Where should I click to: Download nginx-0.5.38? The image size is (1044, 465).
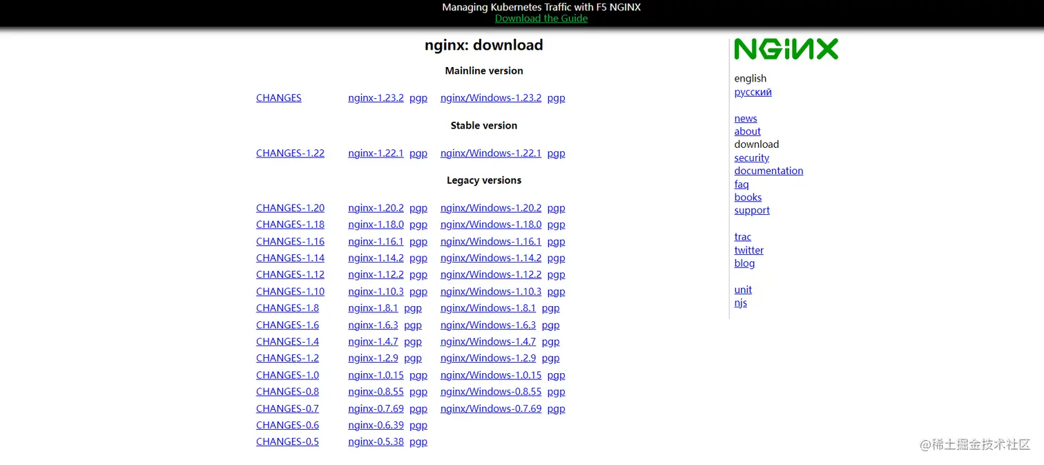(376, 442)
